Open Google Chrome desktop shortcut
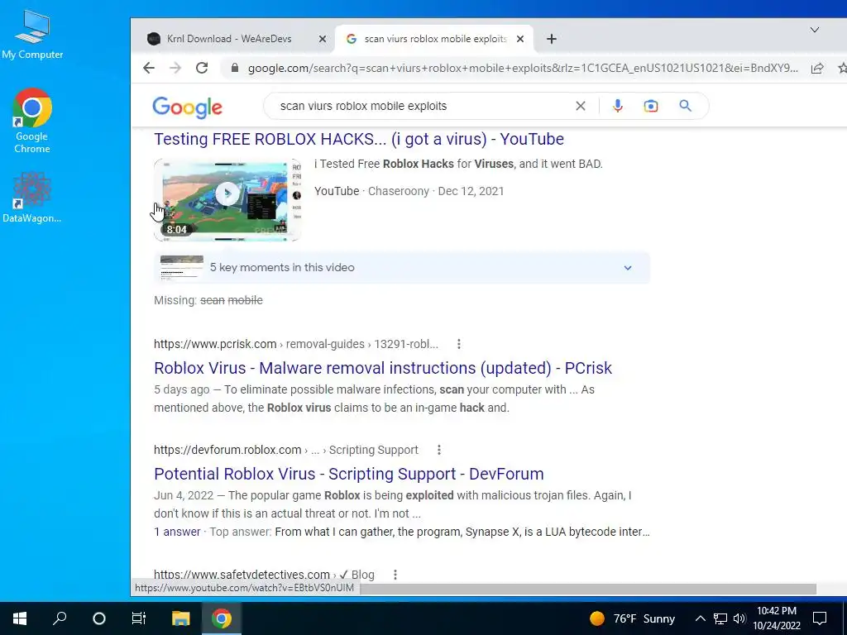The height and width of the screenshot is (635, 847). coord(32,121)
